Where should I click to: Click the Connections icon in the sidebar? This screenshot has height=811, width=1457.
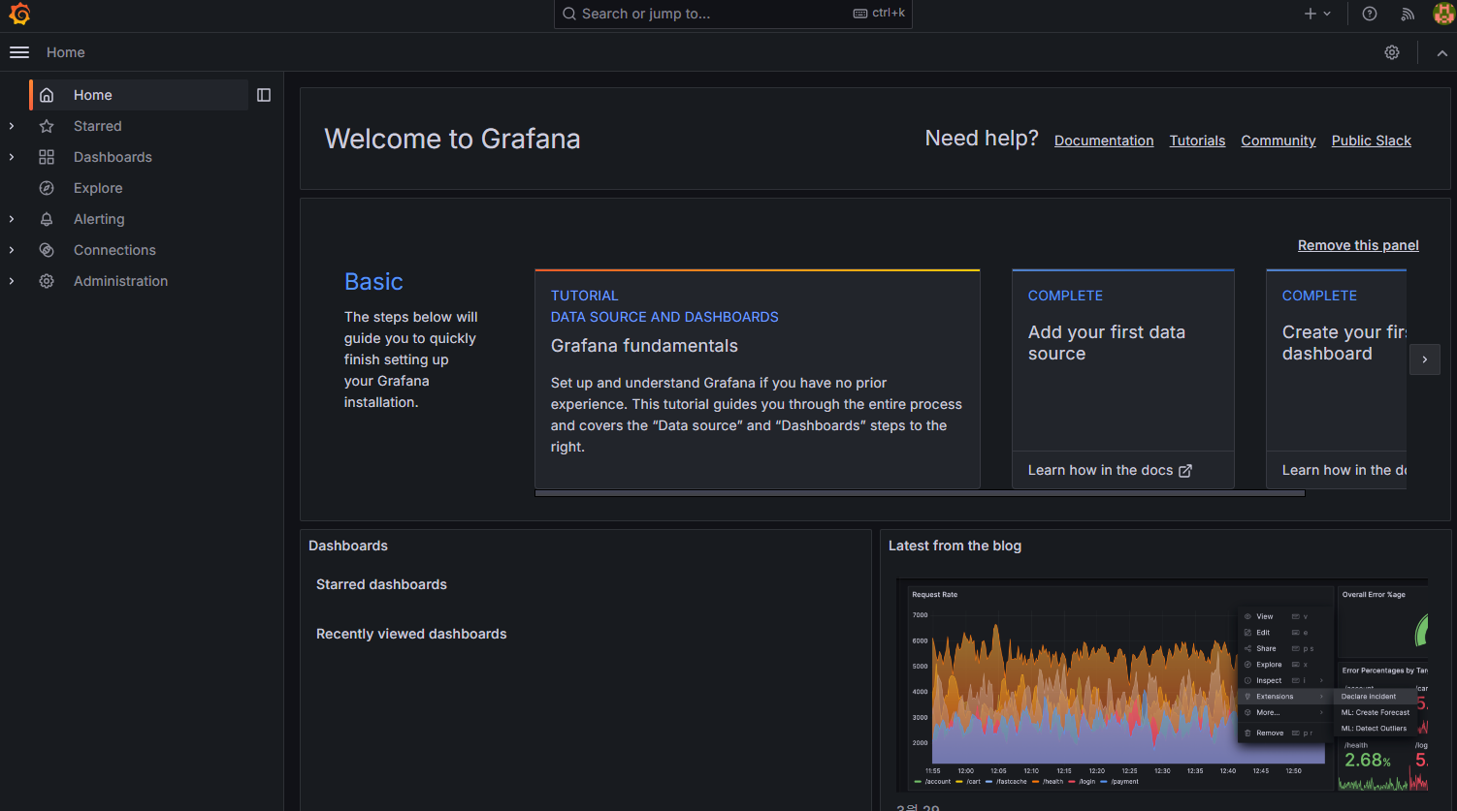coord(47,250)
